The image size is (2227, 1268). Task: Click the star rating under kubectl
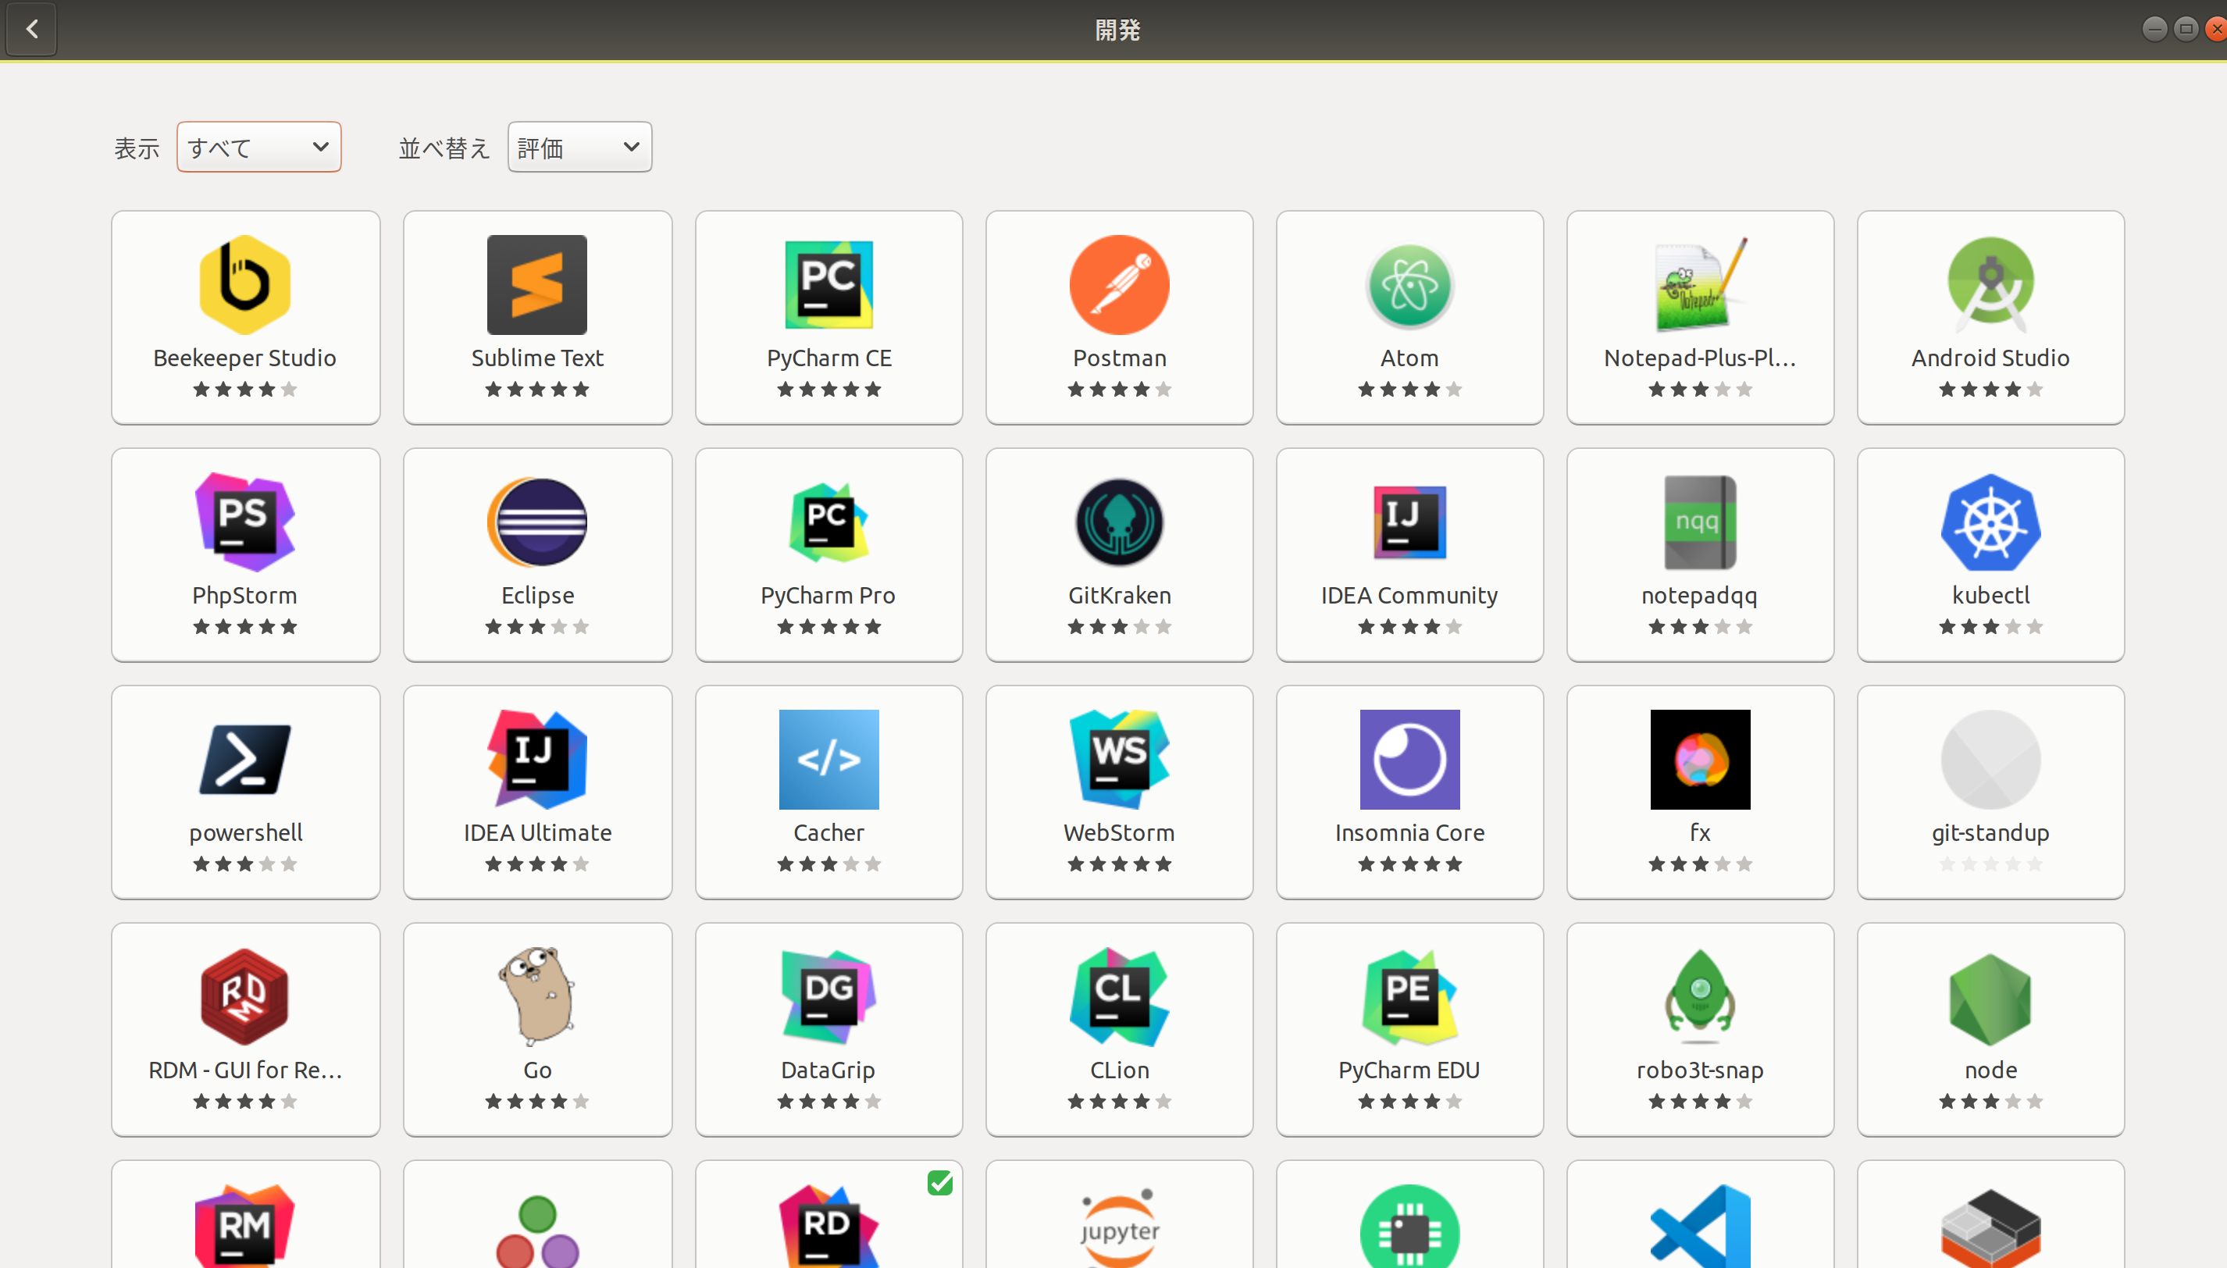(x=1990, y=627)
